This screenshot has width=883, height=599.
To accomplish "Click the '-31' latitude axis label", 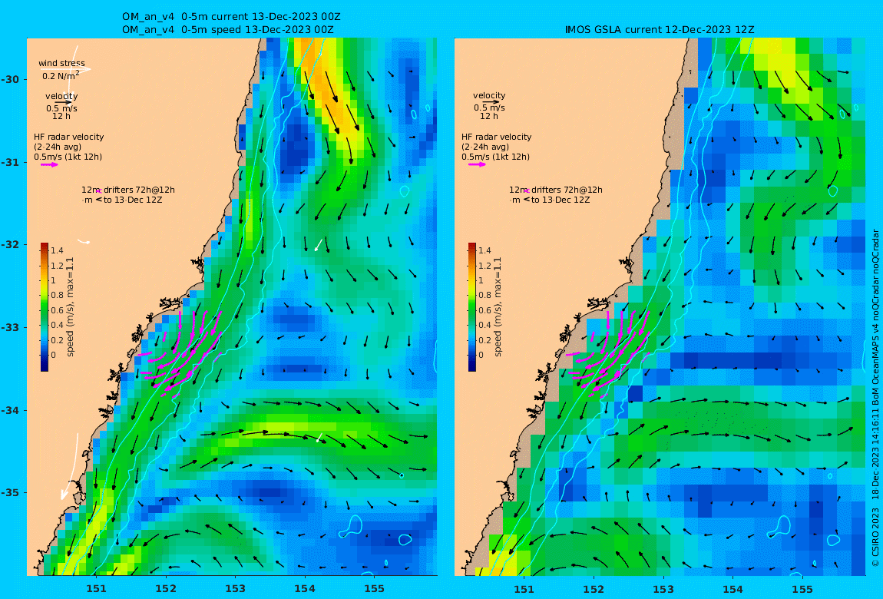I will coord(9,163).
